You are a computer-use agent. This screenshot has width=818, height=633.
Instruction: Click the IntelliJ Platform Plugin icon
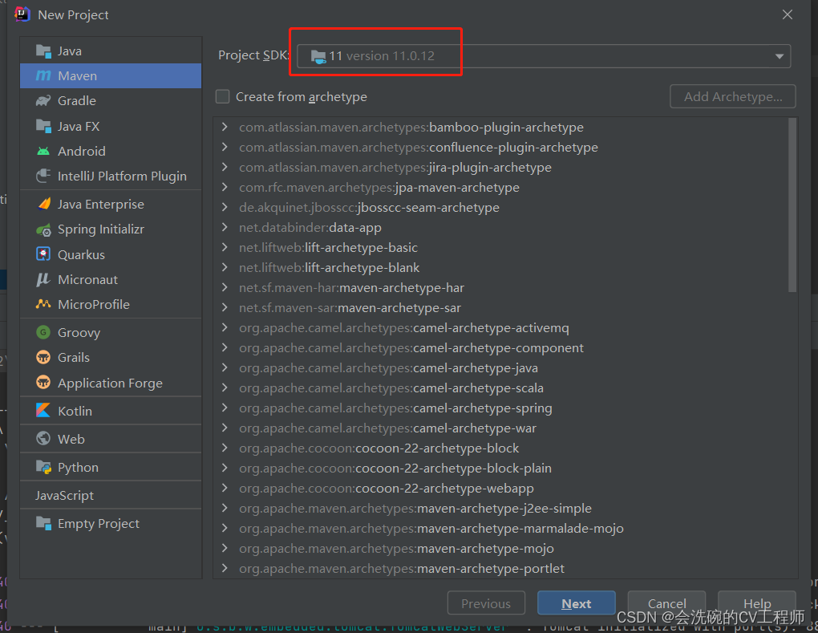pos(43,176)
